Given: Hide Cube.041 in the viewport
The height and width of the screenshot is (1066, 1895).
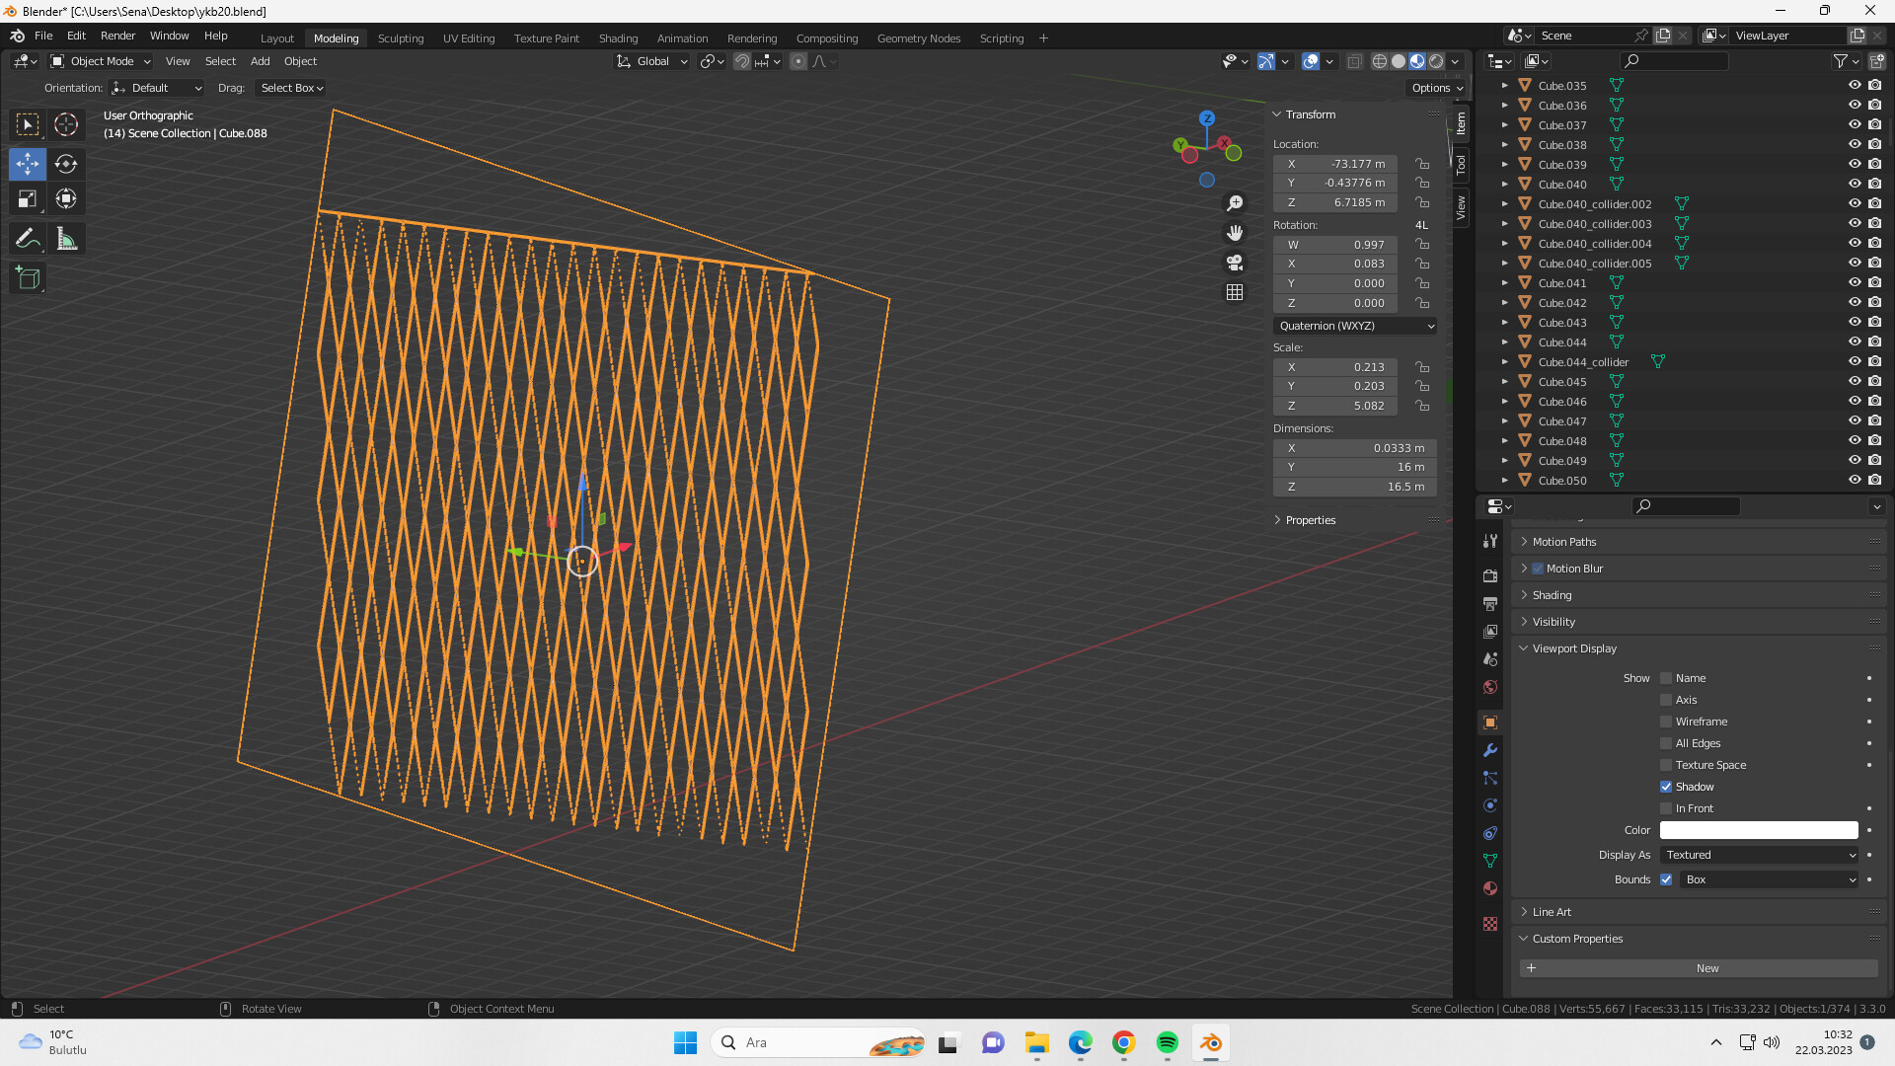Looking at the screenshot, I should click(x=1854, y=283).
